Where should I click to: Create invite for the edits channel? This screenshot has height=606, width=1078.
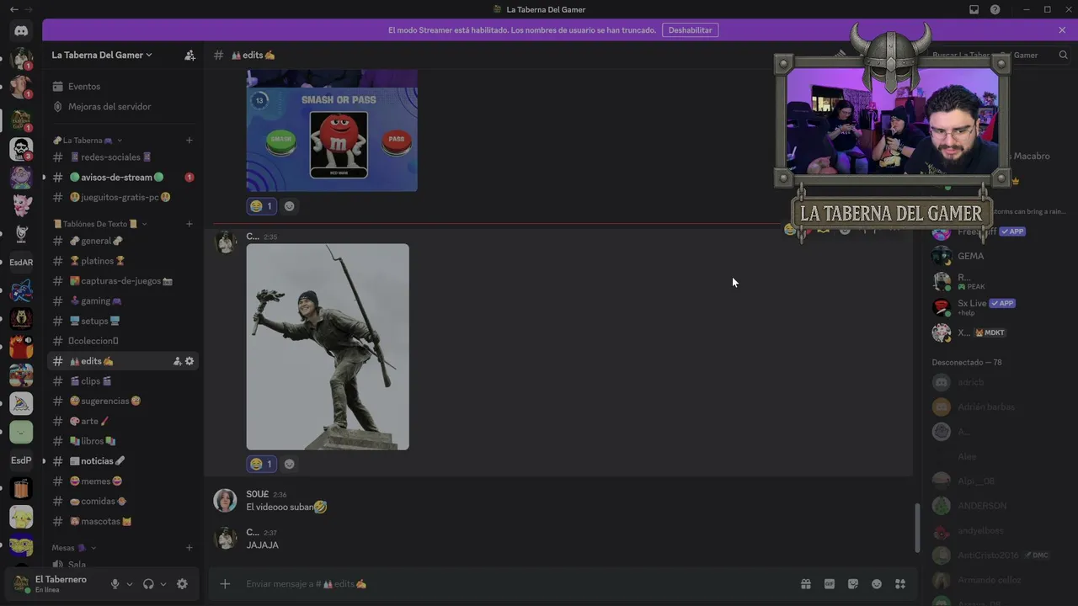coord(177,361)
